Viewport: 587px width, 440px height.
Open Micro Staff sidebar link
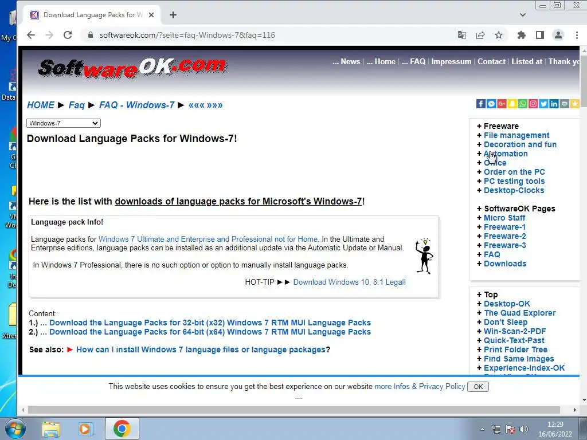504,218
